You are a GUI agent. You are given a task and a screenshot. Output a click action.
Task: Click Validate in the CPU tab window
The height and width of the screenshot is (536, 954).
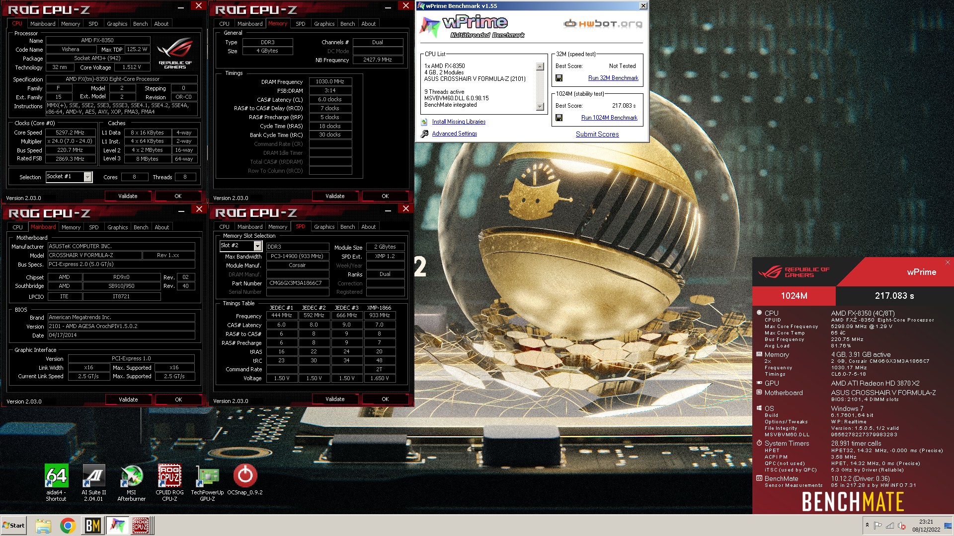128,196
